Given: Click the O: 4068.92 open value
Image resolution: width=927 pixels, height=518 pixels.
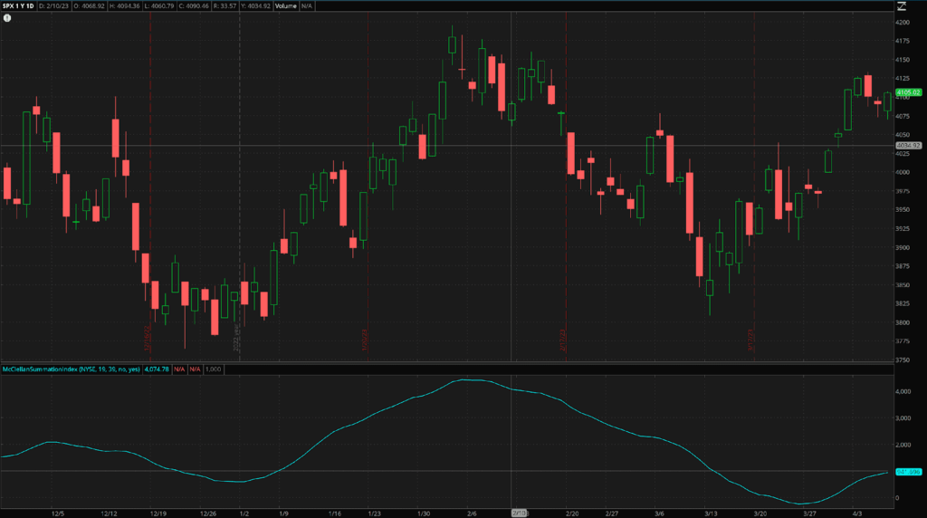Looking at the screenshot, I should [x=90, y=6].
